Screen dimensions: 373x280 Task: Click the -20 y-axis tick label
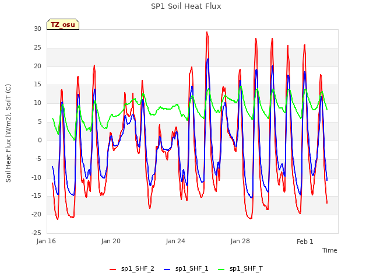pyautogui.click(x=36, y=214)
